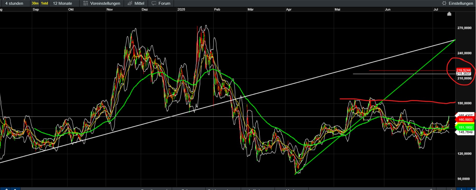Select the red 219,5244 price label

(x=464, y=70)
